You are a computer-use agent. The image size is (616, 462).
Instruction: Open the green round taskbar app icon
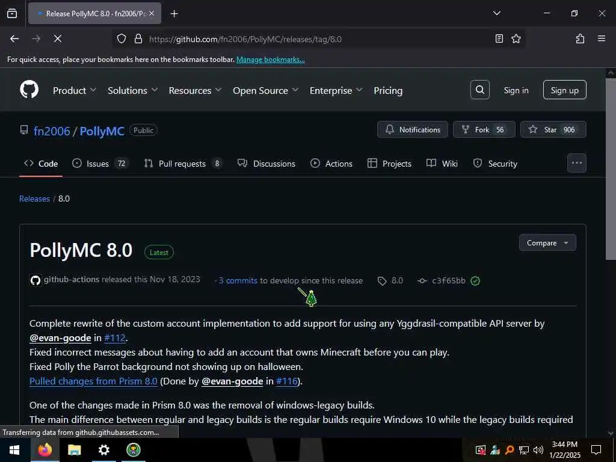tap(133, 450)
